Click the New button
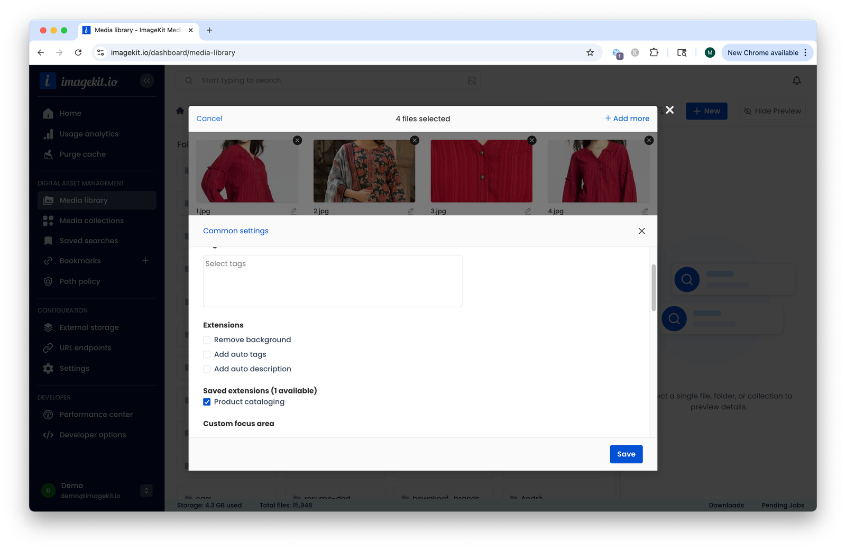Image resolution: width=846 pixels, height=550 pixels. tap(706, 111)
